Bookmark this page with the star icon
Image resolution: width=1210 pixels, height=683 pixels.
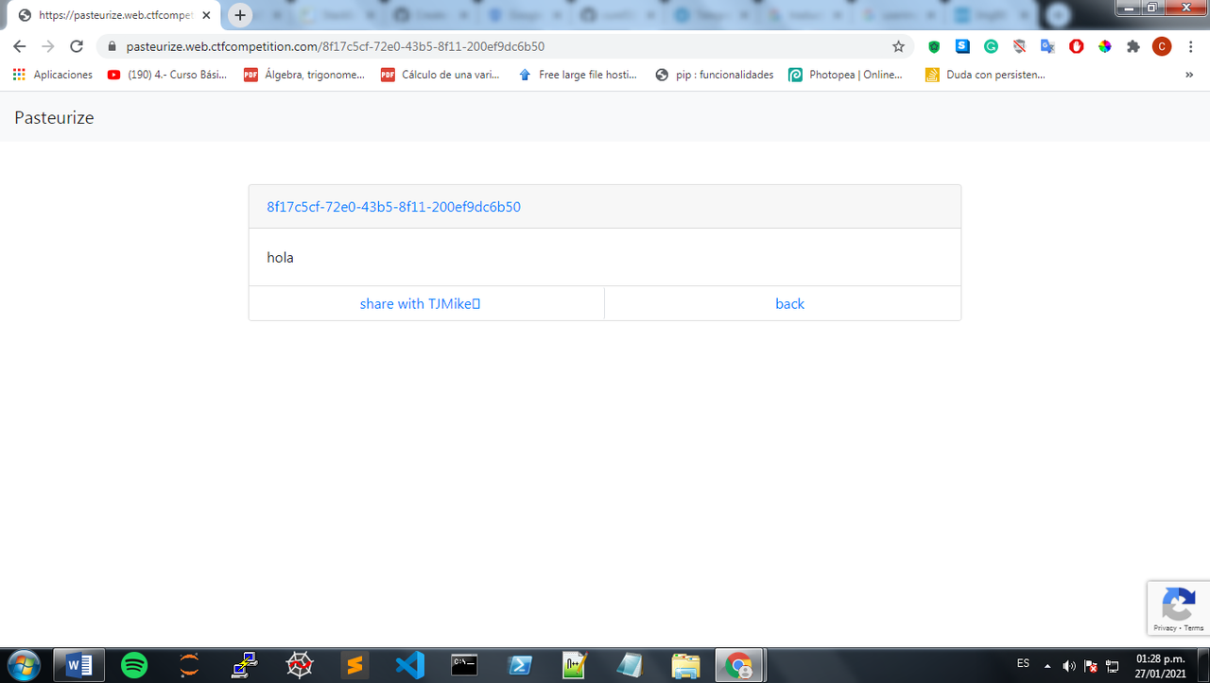898,46
